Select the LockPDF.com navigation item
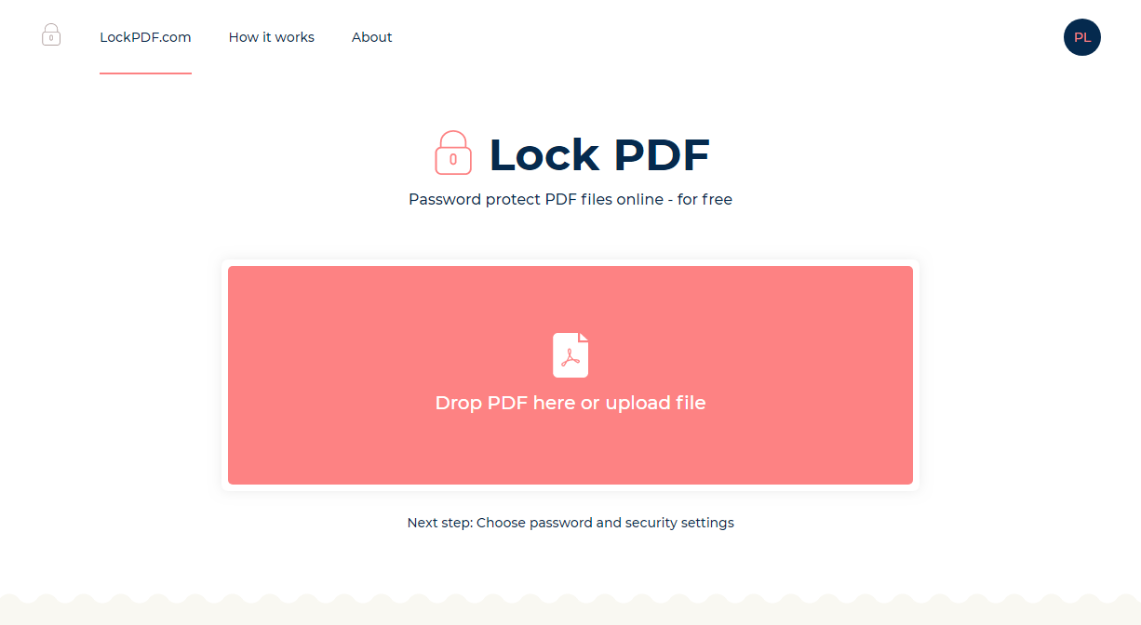This screenshot has width=1141, height=625. (145, 37)
